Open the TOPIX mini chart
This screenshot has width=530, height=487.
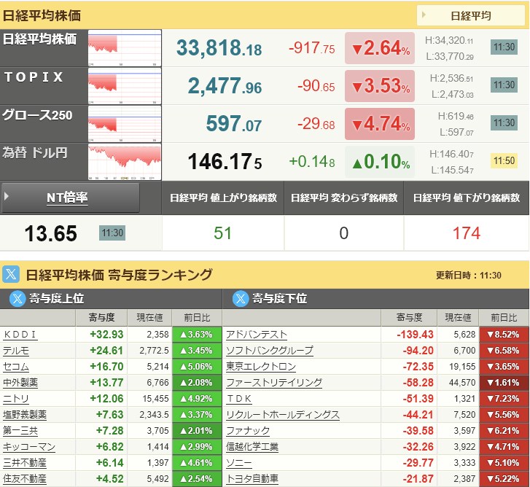(x=125, y=86)
